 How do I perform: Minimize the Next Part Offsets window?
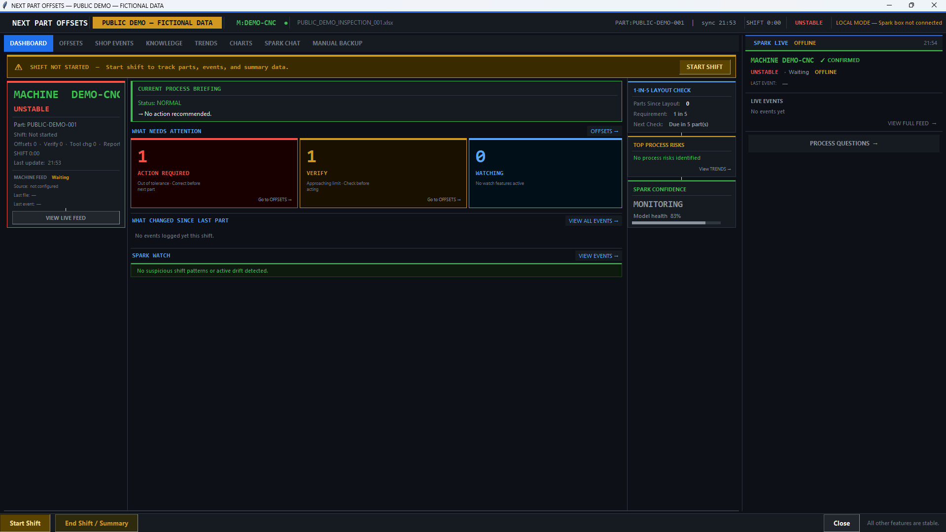click(x=889, y=5)
